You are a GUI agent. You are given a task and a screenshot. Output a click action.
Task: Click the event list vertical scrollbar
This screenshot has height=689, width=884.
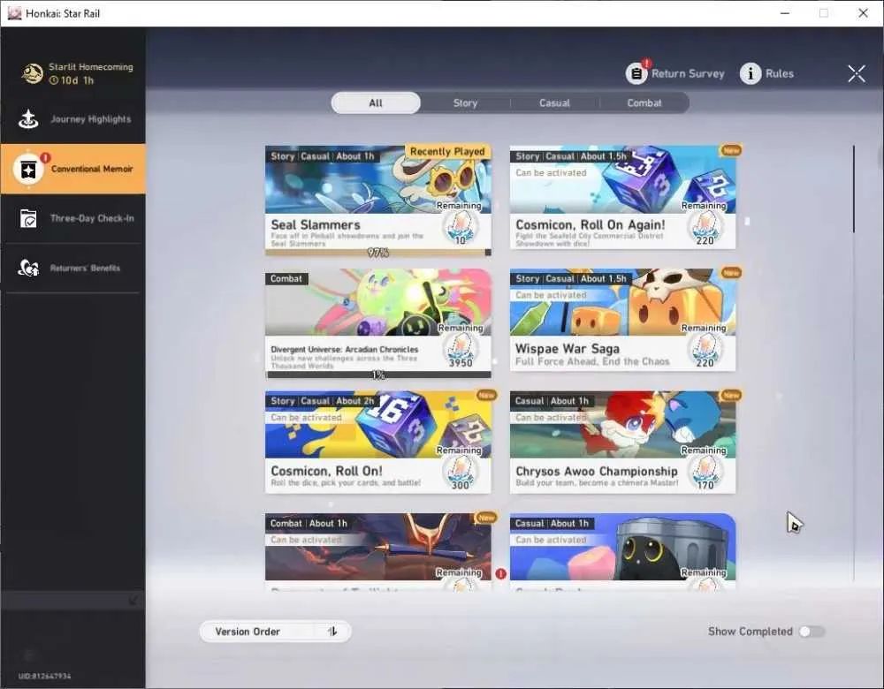[854, 189]
